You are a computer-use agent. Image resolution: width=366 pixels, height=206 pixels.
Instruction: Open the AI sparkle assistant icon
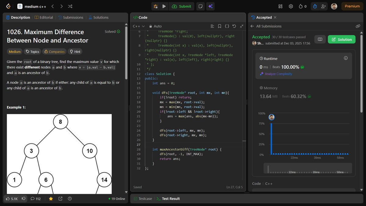point(210,6)
